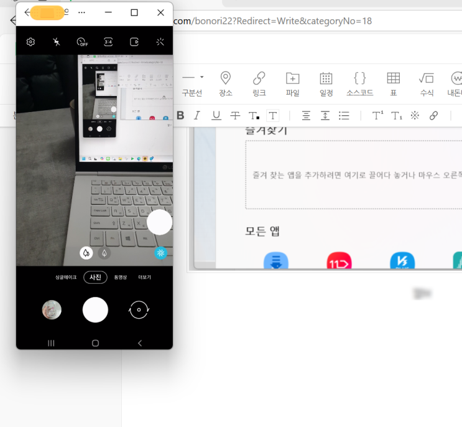The image size is (462, 427).
Task: Tap the phone recent apps button
Action: [x=51, y=343]
